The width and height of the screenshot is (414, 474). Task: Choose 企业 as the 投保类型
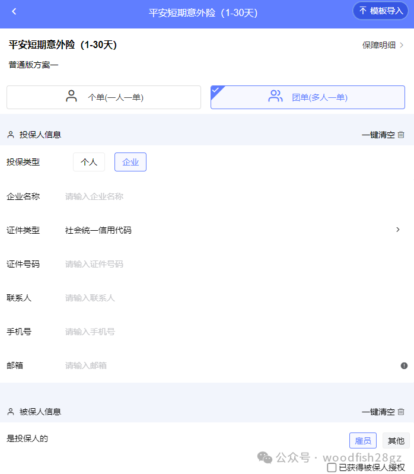tap(130, 162)
